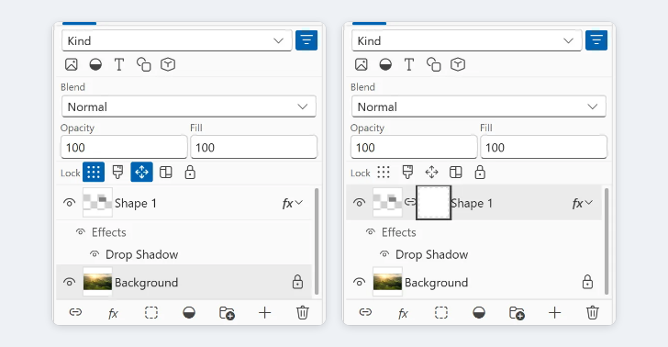The image size is (668, 347).
Task: Filter smart objects in left panel
Action: [168, 64]
